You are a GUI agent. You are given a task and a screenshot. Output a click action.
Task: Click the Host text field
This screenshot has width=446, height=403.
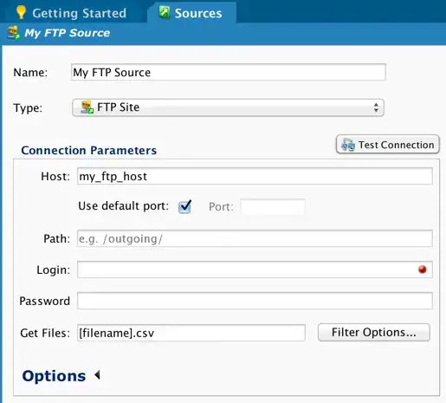tap(255, 176)
